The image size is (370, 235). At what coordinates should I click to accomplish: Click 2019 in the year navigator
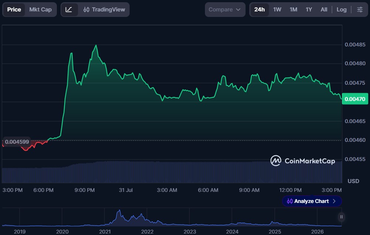20,232
